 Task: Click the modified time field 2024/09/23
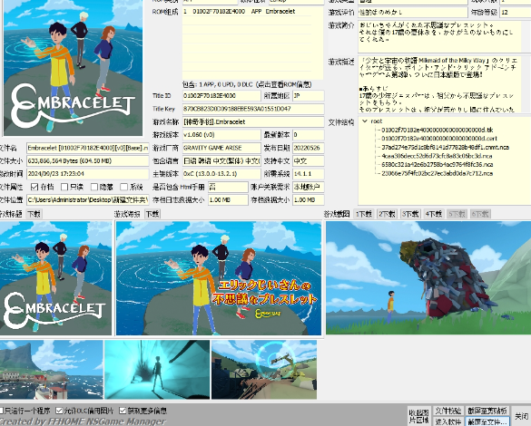pyautogui.click(x=88, y=174)
